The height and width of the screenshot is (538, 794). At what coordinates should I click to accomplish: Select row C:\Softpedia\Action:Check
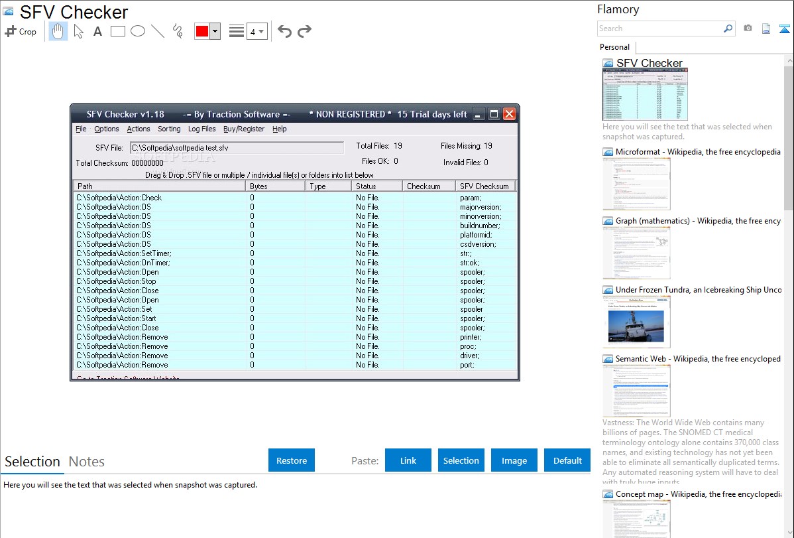pyautogui.click(x=295, y=197)
